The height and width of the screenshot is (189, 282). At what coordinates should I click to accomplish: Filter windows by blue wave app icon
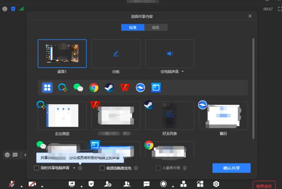point(140,88)
